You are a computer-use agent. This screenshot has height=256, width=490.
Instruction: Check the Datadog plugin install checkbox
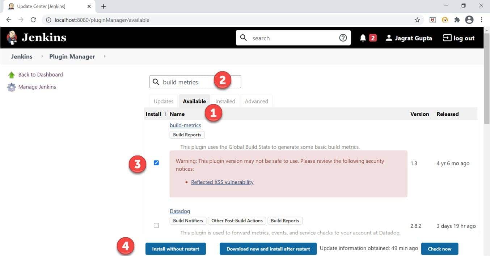(156, 225)
